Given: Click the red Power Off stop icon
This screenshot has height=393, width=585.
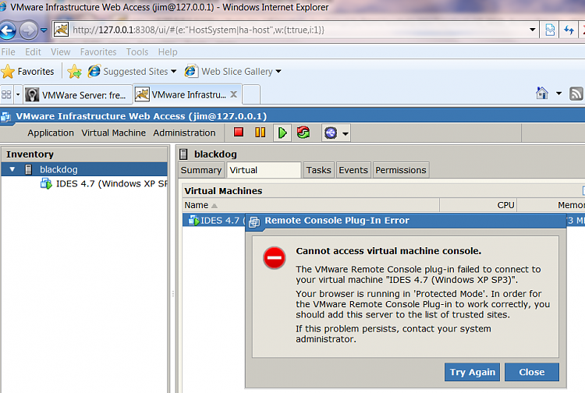Looking at the screenshot, I should coord(239,132).
